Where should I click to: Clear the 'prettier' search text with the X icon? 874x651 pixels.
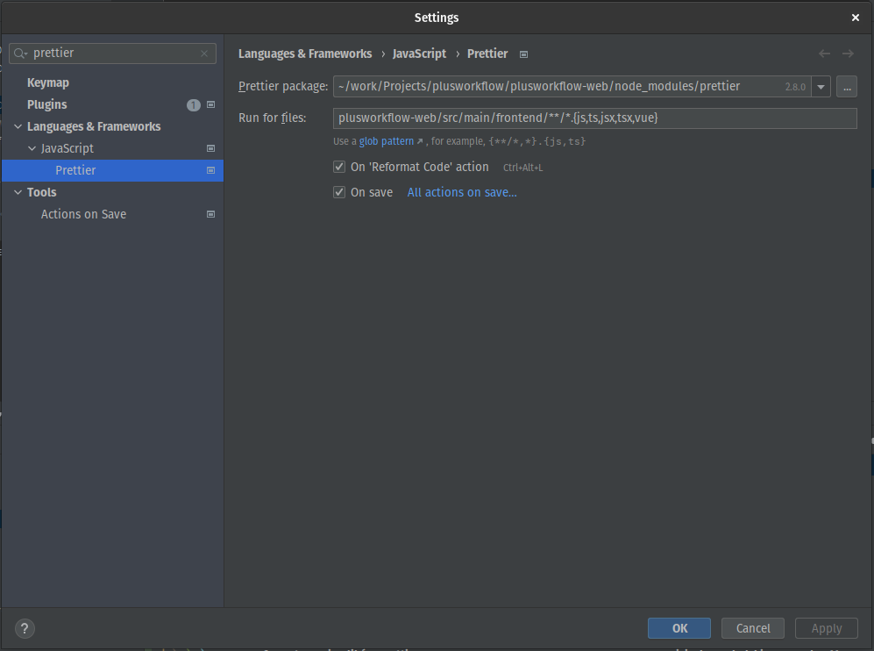[x=204, y=54]
